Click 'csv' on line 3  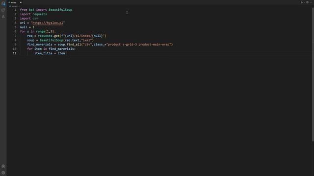35,19
